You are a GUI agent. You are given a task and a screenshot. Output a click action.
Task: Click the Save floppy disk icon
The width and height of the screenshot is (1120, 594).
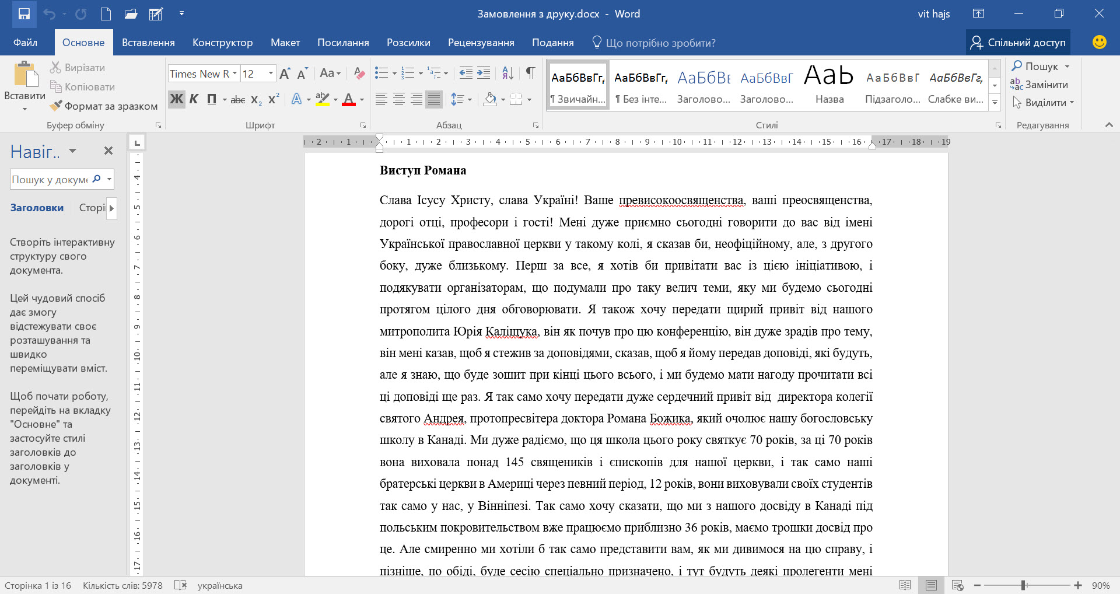coord(24,14)
